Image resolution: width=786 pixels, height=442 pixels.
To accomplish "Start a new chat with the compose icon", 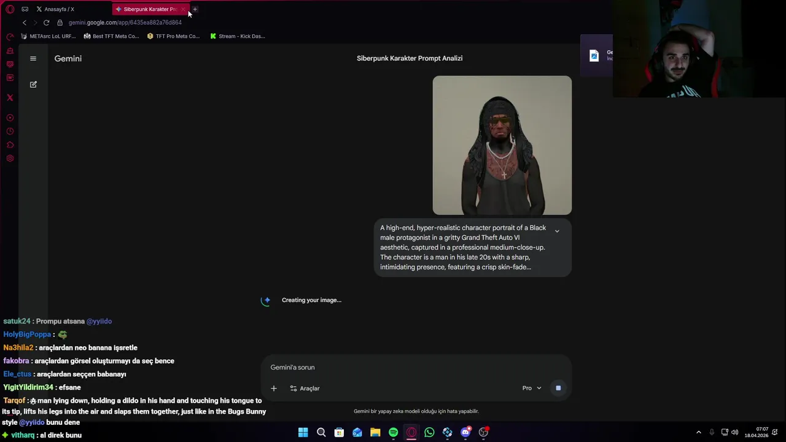I will click(x=33, y=84).
